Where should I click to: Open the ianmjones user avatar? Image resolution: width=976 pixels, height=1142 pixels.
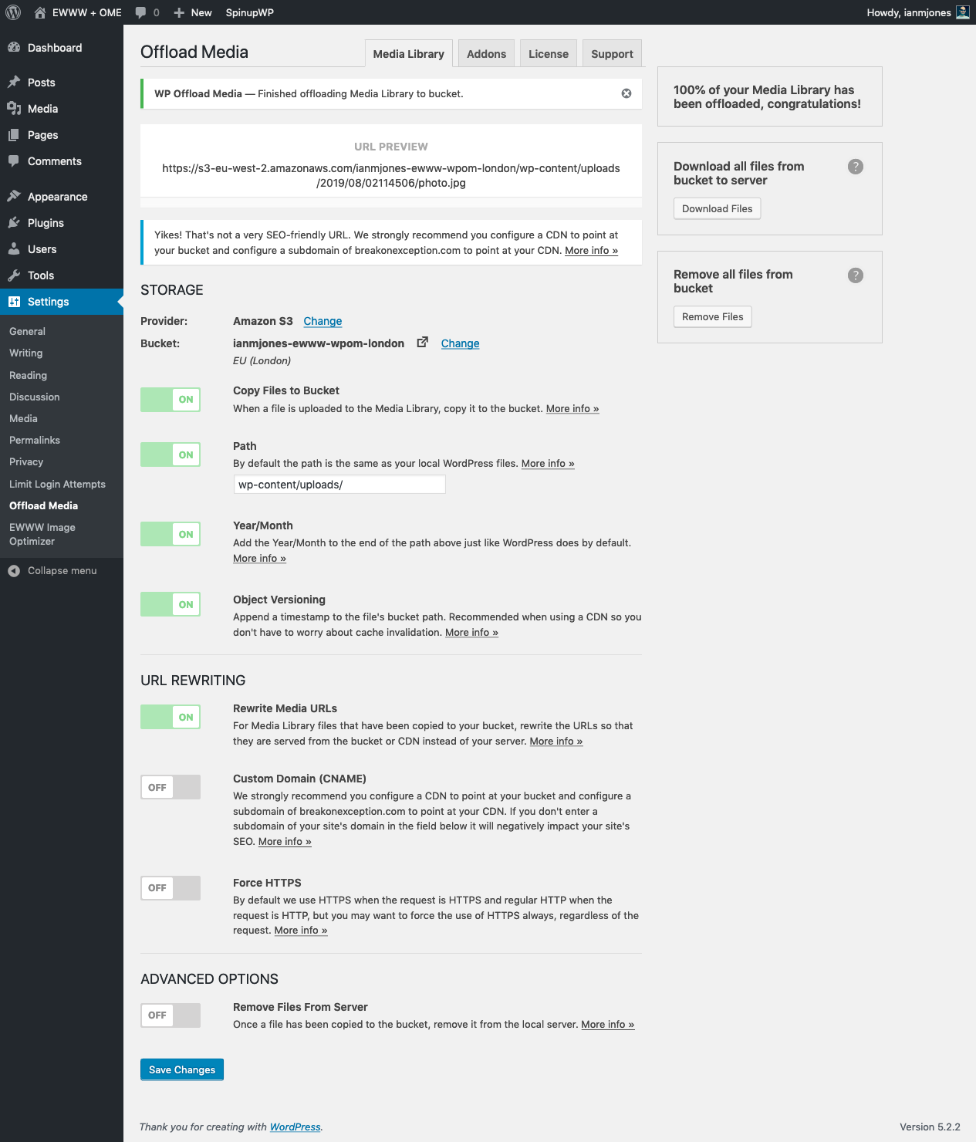coord(963,12)
